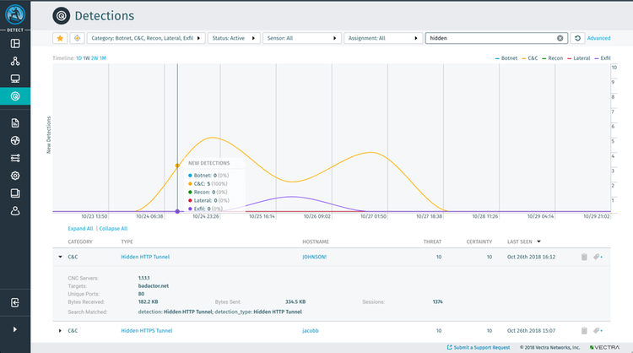Open the Category filter dropdown
Image resolution: width=633 pixels, height=353 pixels.
pos(146,38)
